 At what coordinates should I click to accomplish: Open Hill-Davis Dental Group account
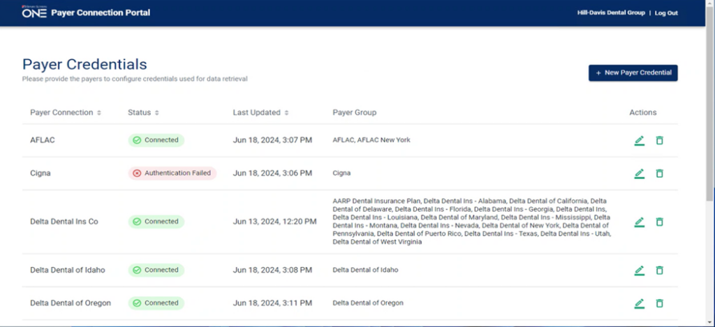click(x=611, y=13)
